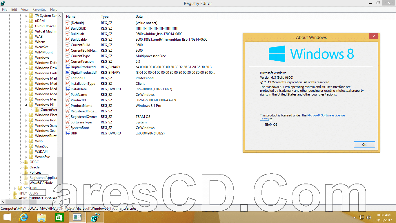
Task: Close the About Windows dialog
Action: pyautogui.click(x=373, y=36)
